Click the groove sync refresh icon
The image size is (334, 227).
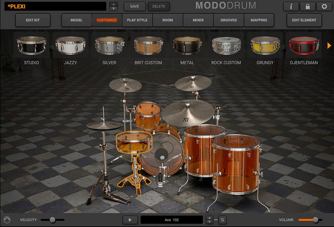click(222, 220)
